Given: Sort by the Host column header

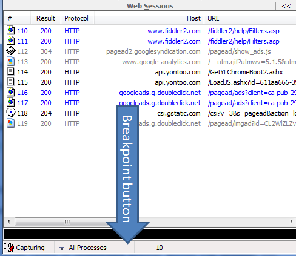Looking at the screenshot, I should point(149,18).
